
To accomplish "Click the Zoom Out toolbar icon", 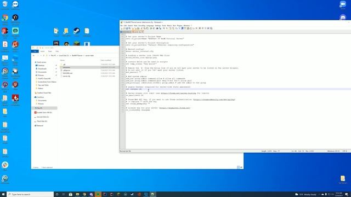I will pyautogui.click(x=167, y=28).
